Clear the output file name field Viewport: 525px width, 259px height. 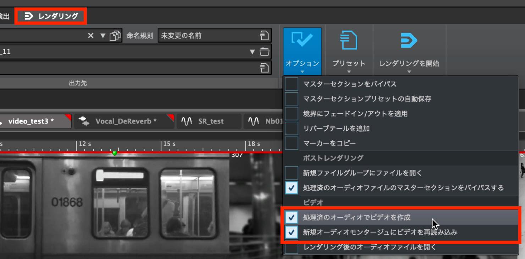tap(91, 35)
